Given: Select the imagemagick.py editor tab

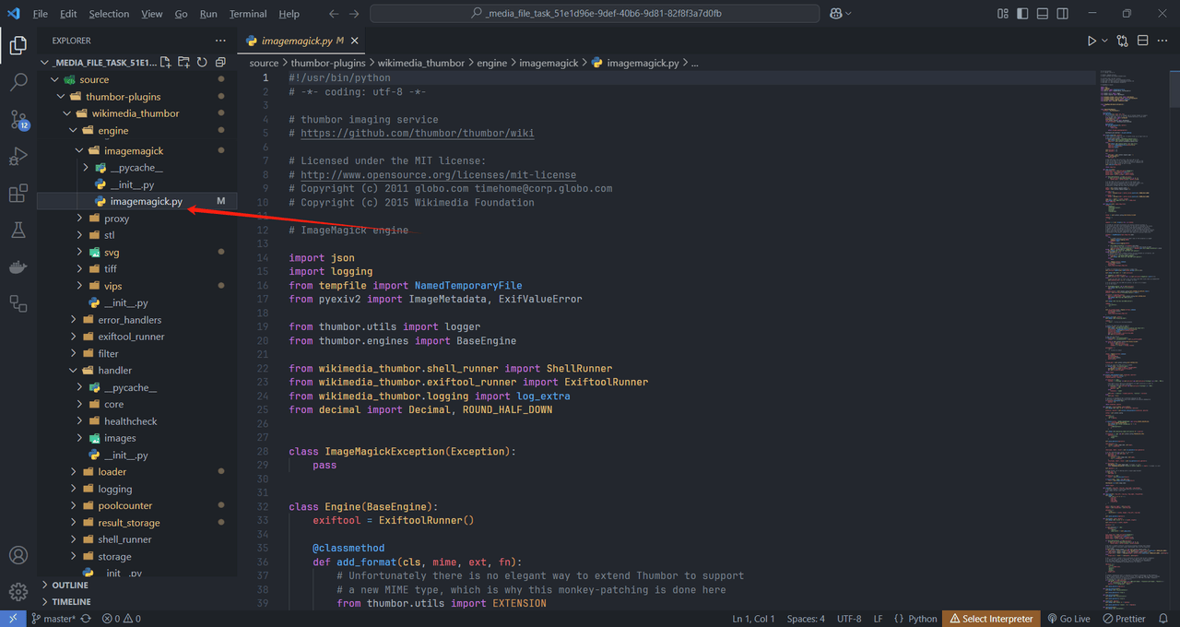Looking at the screenshot, I should pos(300,41).
